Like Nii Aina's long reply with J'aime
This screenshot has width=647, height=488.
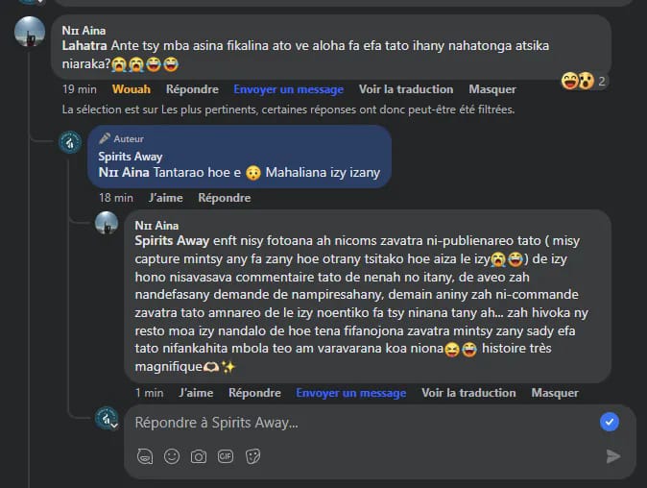click(196, 393)
